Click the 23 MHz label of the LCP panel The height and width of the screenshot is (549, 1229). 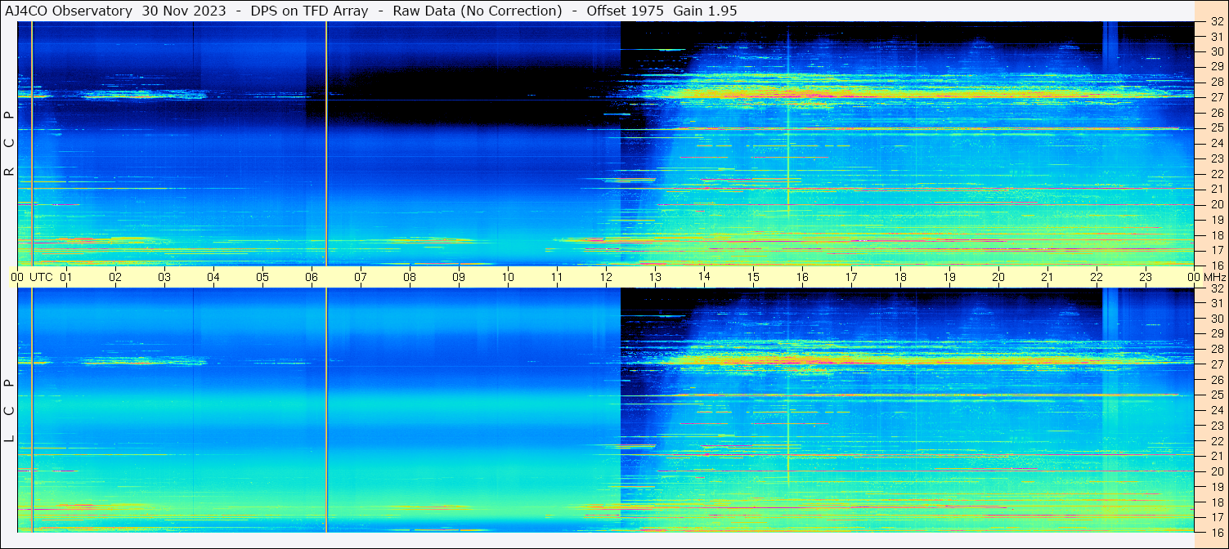point(1216,426)
